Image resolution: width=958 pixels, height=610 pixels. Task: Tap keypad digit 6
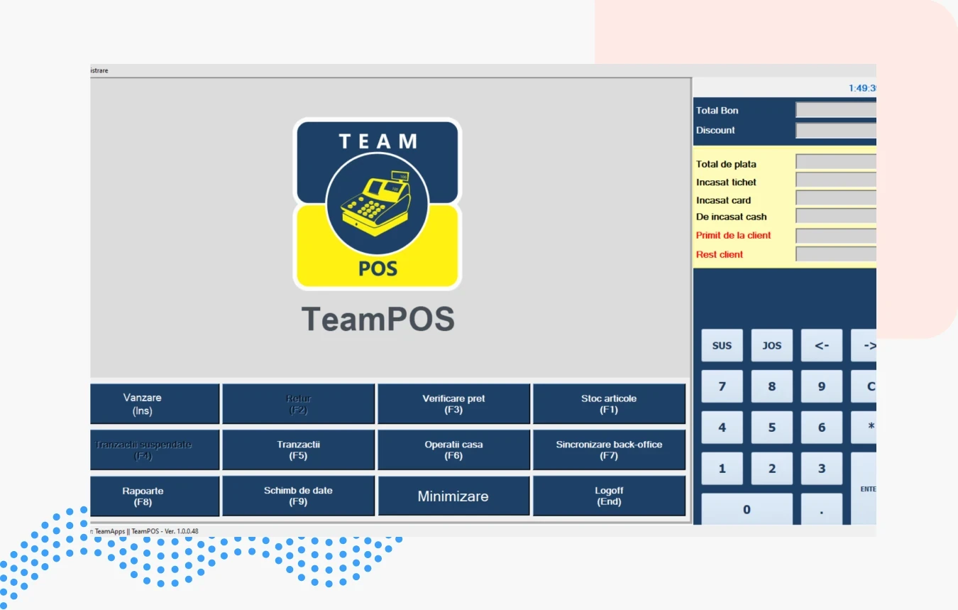(x=822, y=427)
